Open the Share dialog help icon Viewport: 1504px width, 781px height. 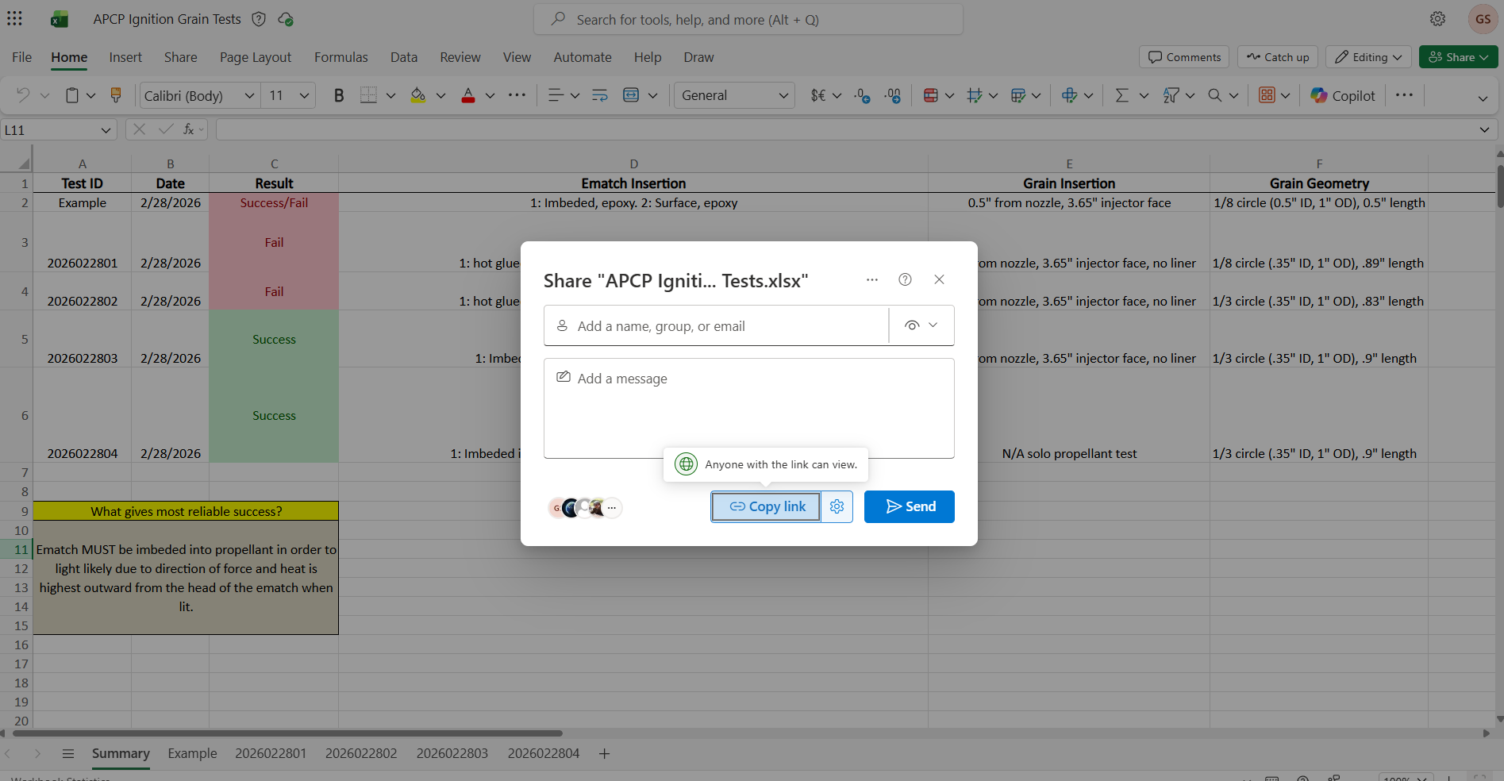tap(905, 279)
